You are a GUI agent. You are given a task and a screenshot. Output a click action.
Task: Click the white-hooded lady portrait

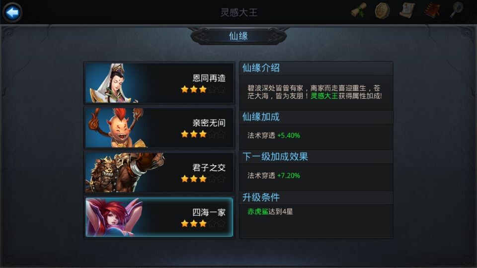113,83
